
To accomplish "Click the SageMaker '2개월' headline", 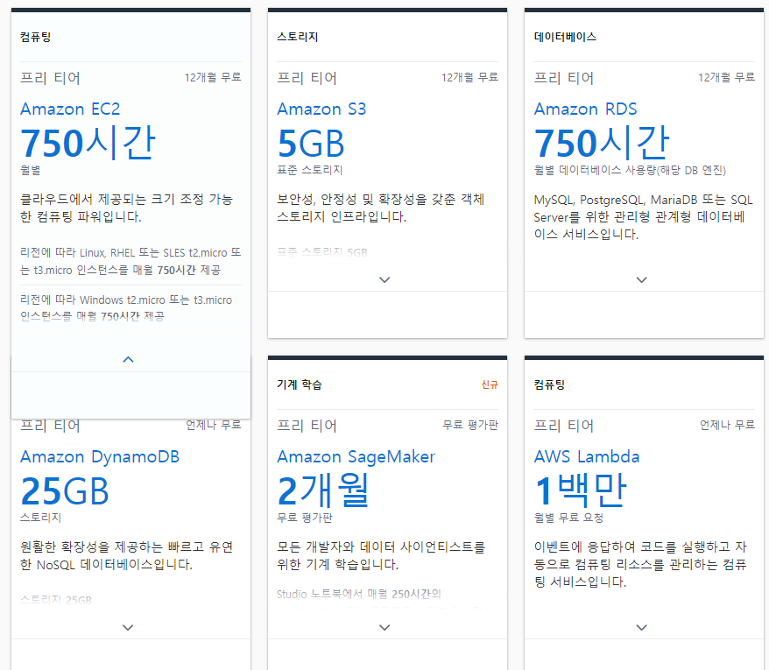I will [323, 490].
